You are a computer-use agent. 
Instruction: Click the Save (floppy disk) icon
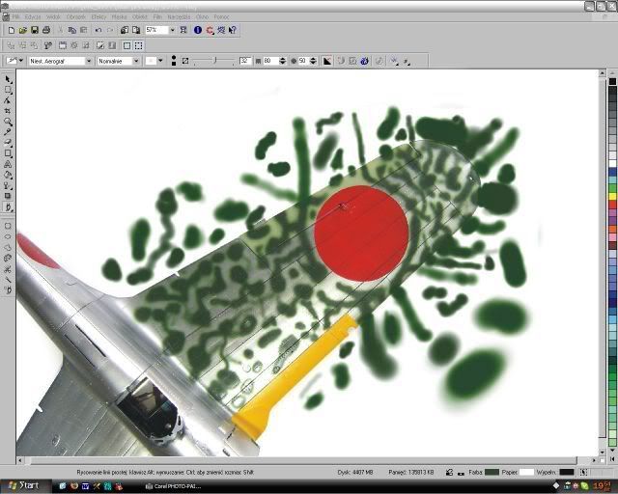pyautogui.click(x=34, y=31)
